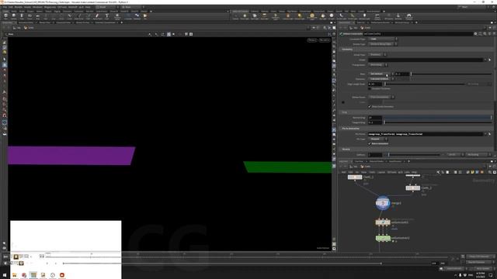Select the Platonic Solids shelf tool
Screen dimensions: 497x279
[x=117, y=16]
